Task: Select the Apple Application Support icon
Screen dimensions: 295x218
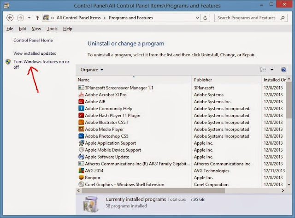Action: pyautogui.click(x=81, y=143)
